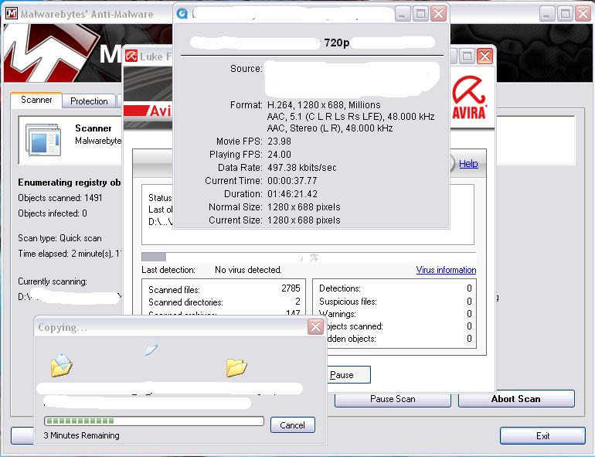
Task: Click the Data Rate value 497.38 kbits/sec
Action: pos(302,168)
